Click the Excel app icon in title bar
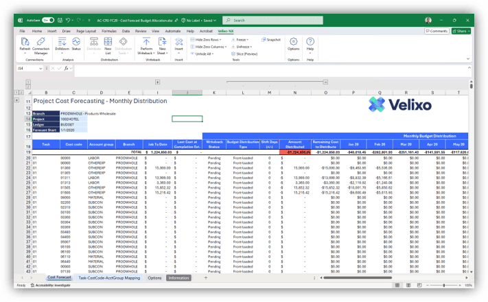Screen dimensions: 488x302 pos(20,20)
